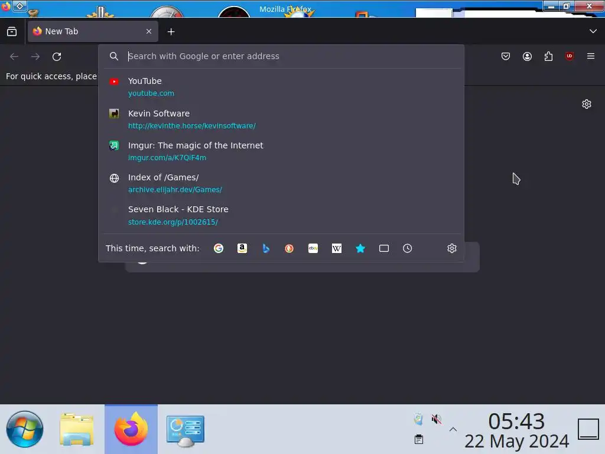Open the window menu Firefox icon in title bar

point(5,7)
